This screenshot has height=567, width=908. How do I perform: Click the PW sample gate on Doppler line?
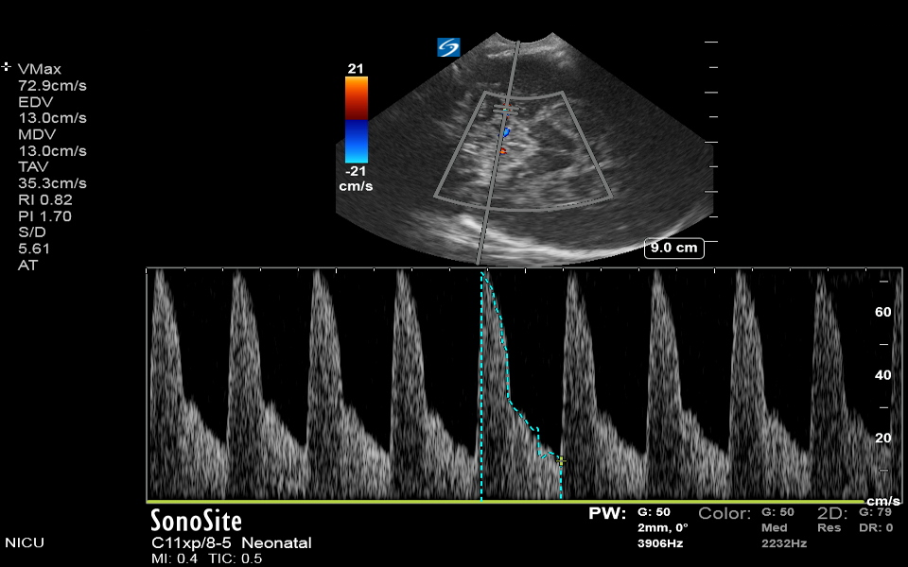pos(500,111)
